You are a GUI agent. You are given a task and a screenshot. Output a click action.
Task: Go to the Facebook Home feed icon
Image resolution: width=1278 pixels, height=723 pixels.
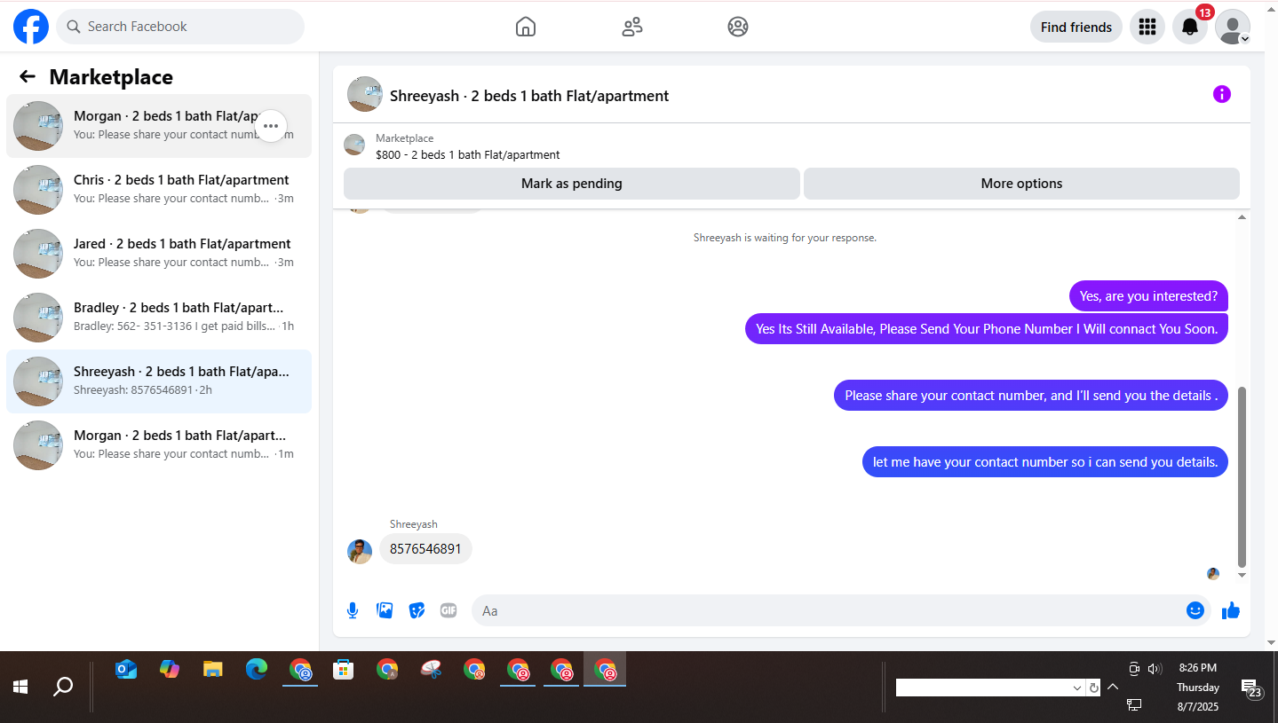click(526, 27)
